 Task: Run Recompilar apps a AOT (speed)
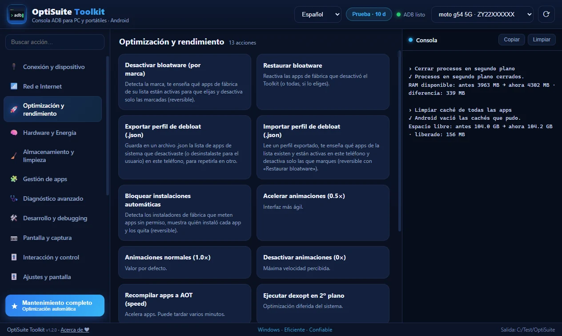pos(185,304)
